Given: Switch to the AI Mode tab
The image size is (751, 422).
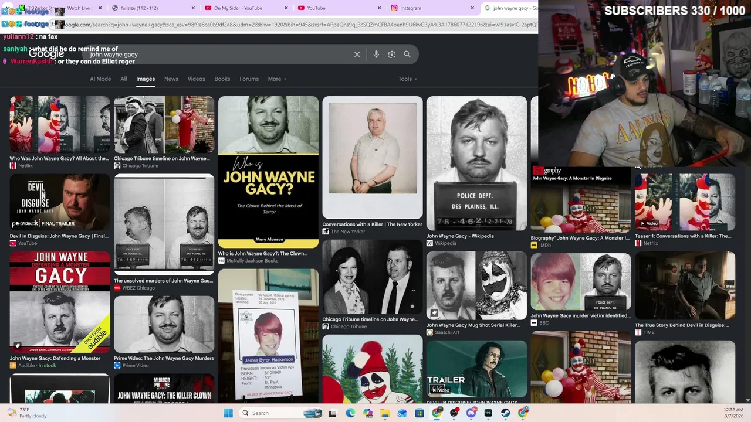Looking at the screenshot, I should click(x=100, y=79).
